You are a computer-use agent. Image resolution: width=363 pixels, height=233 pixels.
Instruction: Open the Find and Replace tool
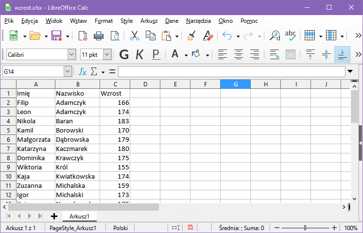coord(275,36)
